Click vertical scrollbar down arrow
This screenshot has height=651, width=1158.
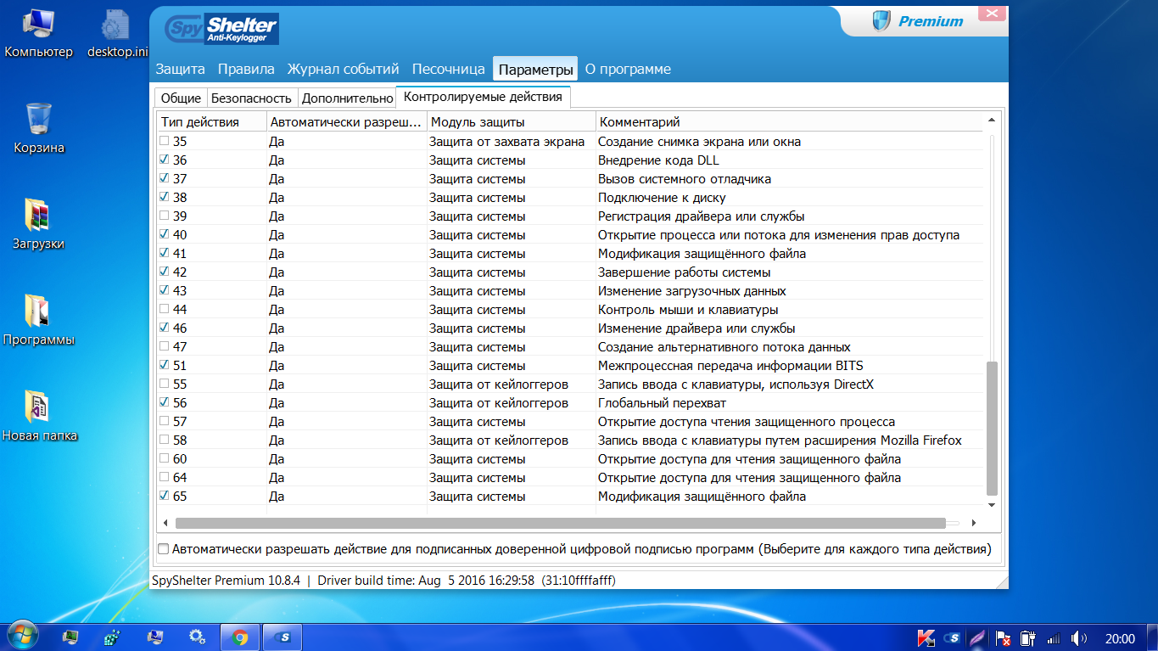(x=991, y=504)
